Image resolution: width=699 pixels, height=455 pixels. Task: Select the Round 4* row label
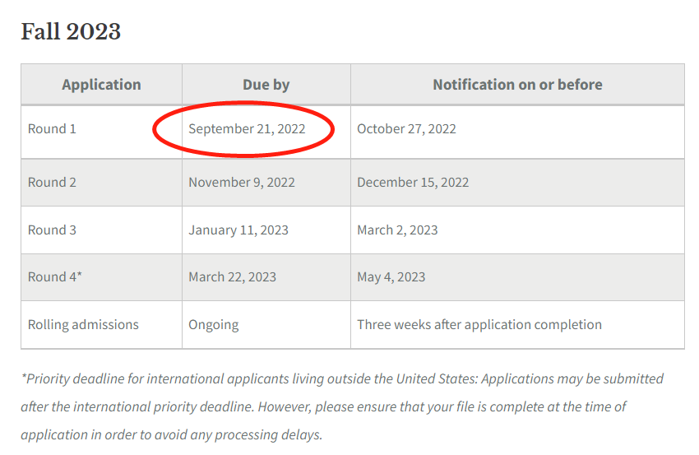[55, 277]
